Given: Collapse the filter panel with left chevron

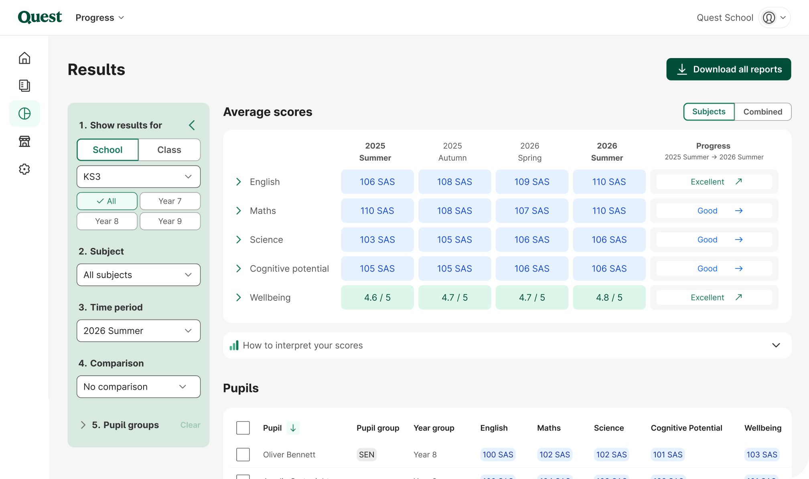Looking at the screenshot, I should pyautogui.click(x=192, y=125).
